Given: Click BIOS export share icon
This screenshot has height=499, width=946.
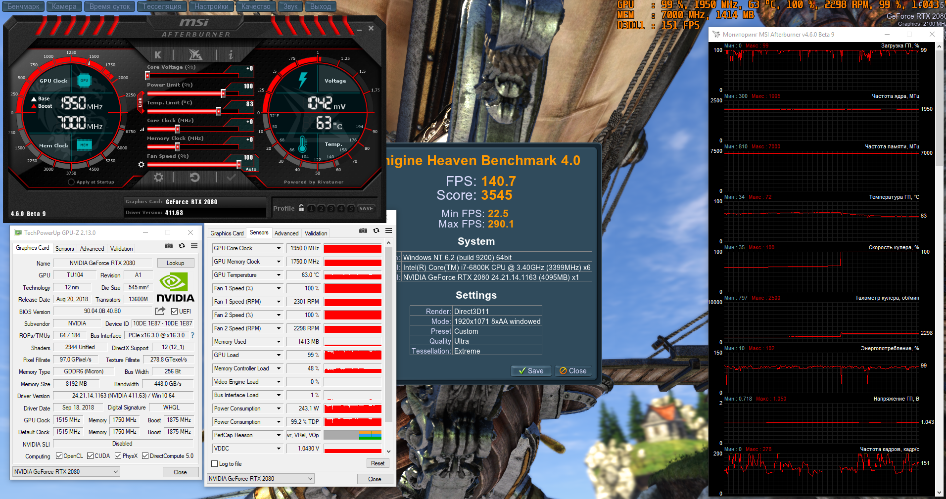Looking at the screenshot, I should point(160,311).
